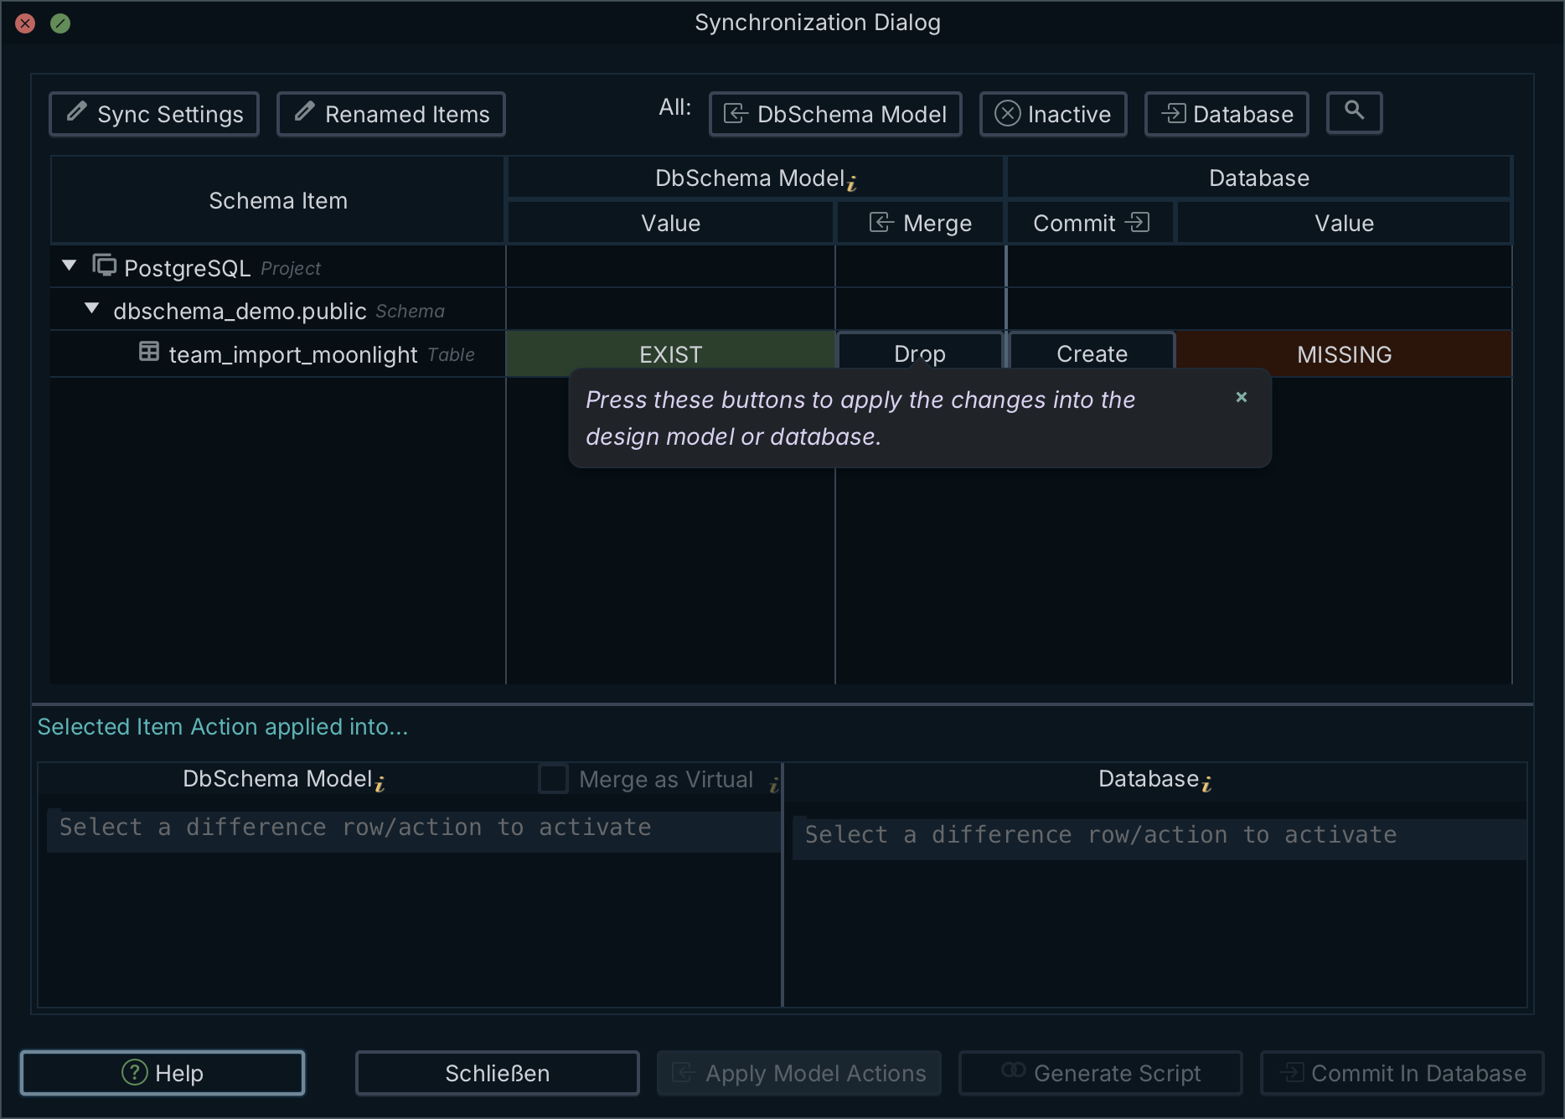Click info icon next to Merge as Virtual

point(774,785)
